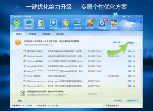Viewport: 153px width, 111px height.
Task: Switch to the 开机时间 tab
Action: [x=32, y=34]
